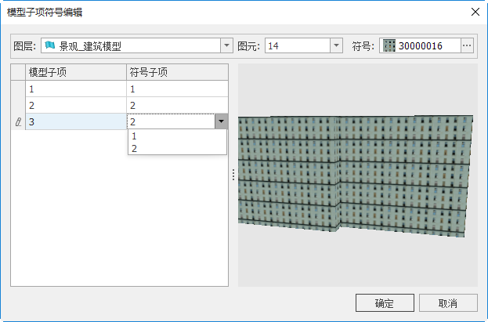Screen dimensions: 488x322
Task: Close the 模型子项符号编辑 dialog window
Action: pos(474,13)
